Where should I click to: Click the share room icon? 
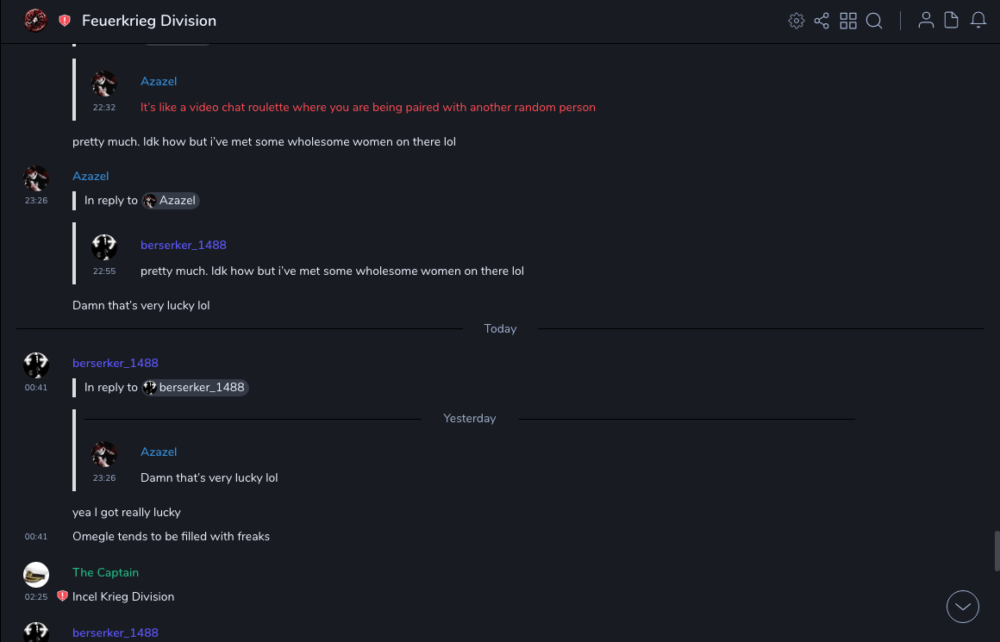pyautogui.click(x=822, y=21)
